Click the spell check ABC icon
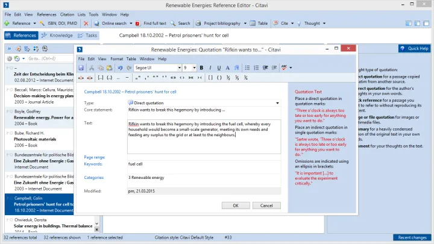Viewport: 434px width, 244px height. point(284,67)
